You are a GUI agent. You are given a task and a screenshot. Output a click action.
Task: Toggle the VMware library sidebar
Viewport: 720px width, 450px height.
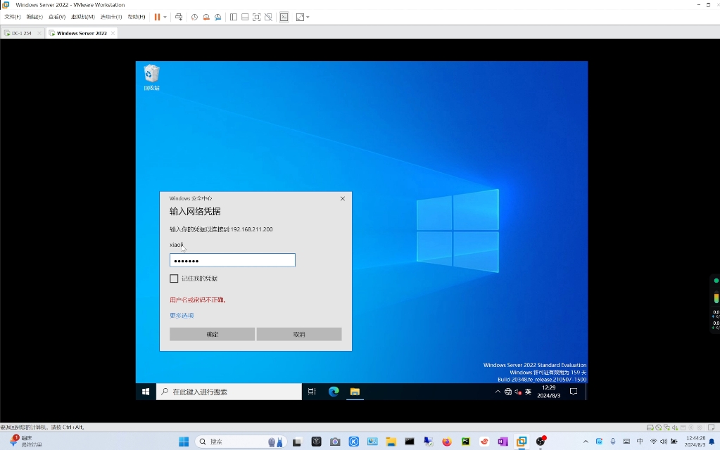coord(233,17)
